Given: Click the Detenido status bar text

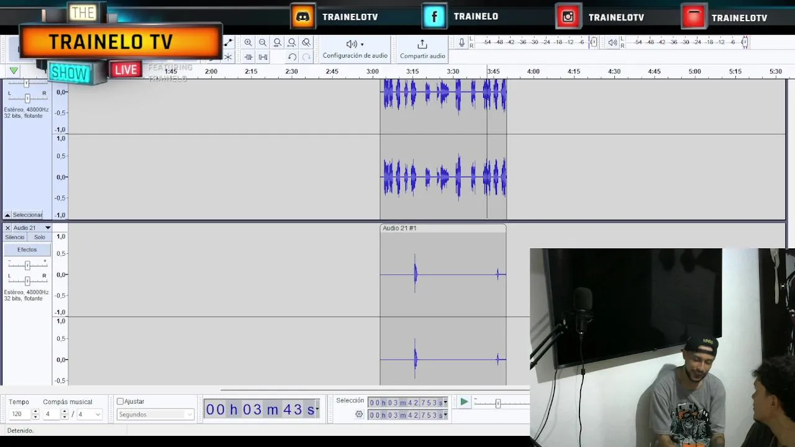Looking at the screenshot, I should 20,430.
